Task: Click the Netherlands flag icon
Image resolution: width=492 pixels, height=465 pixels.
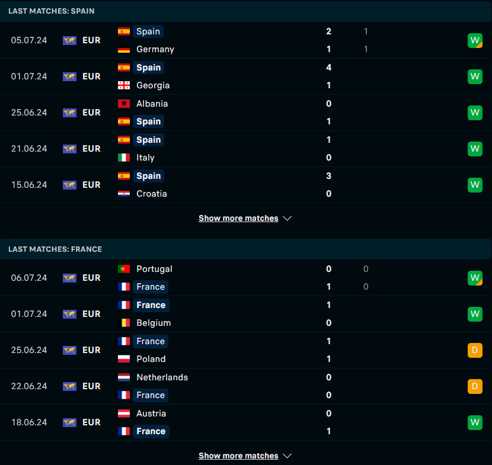Action: (x=124, y=377)
